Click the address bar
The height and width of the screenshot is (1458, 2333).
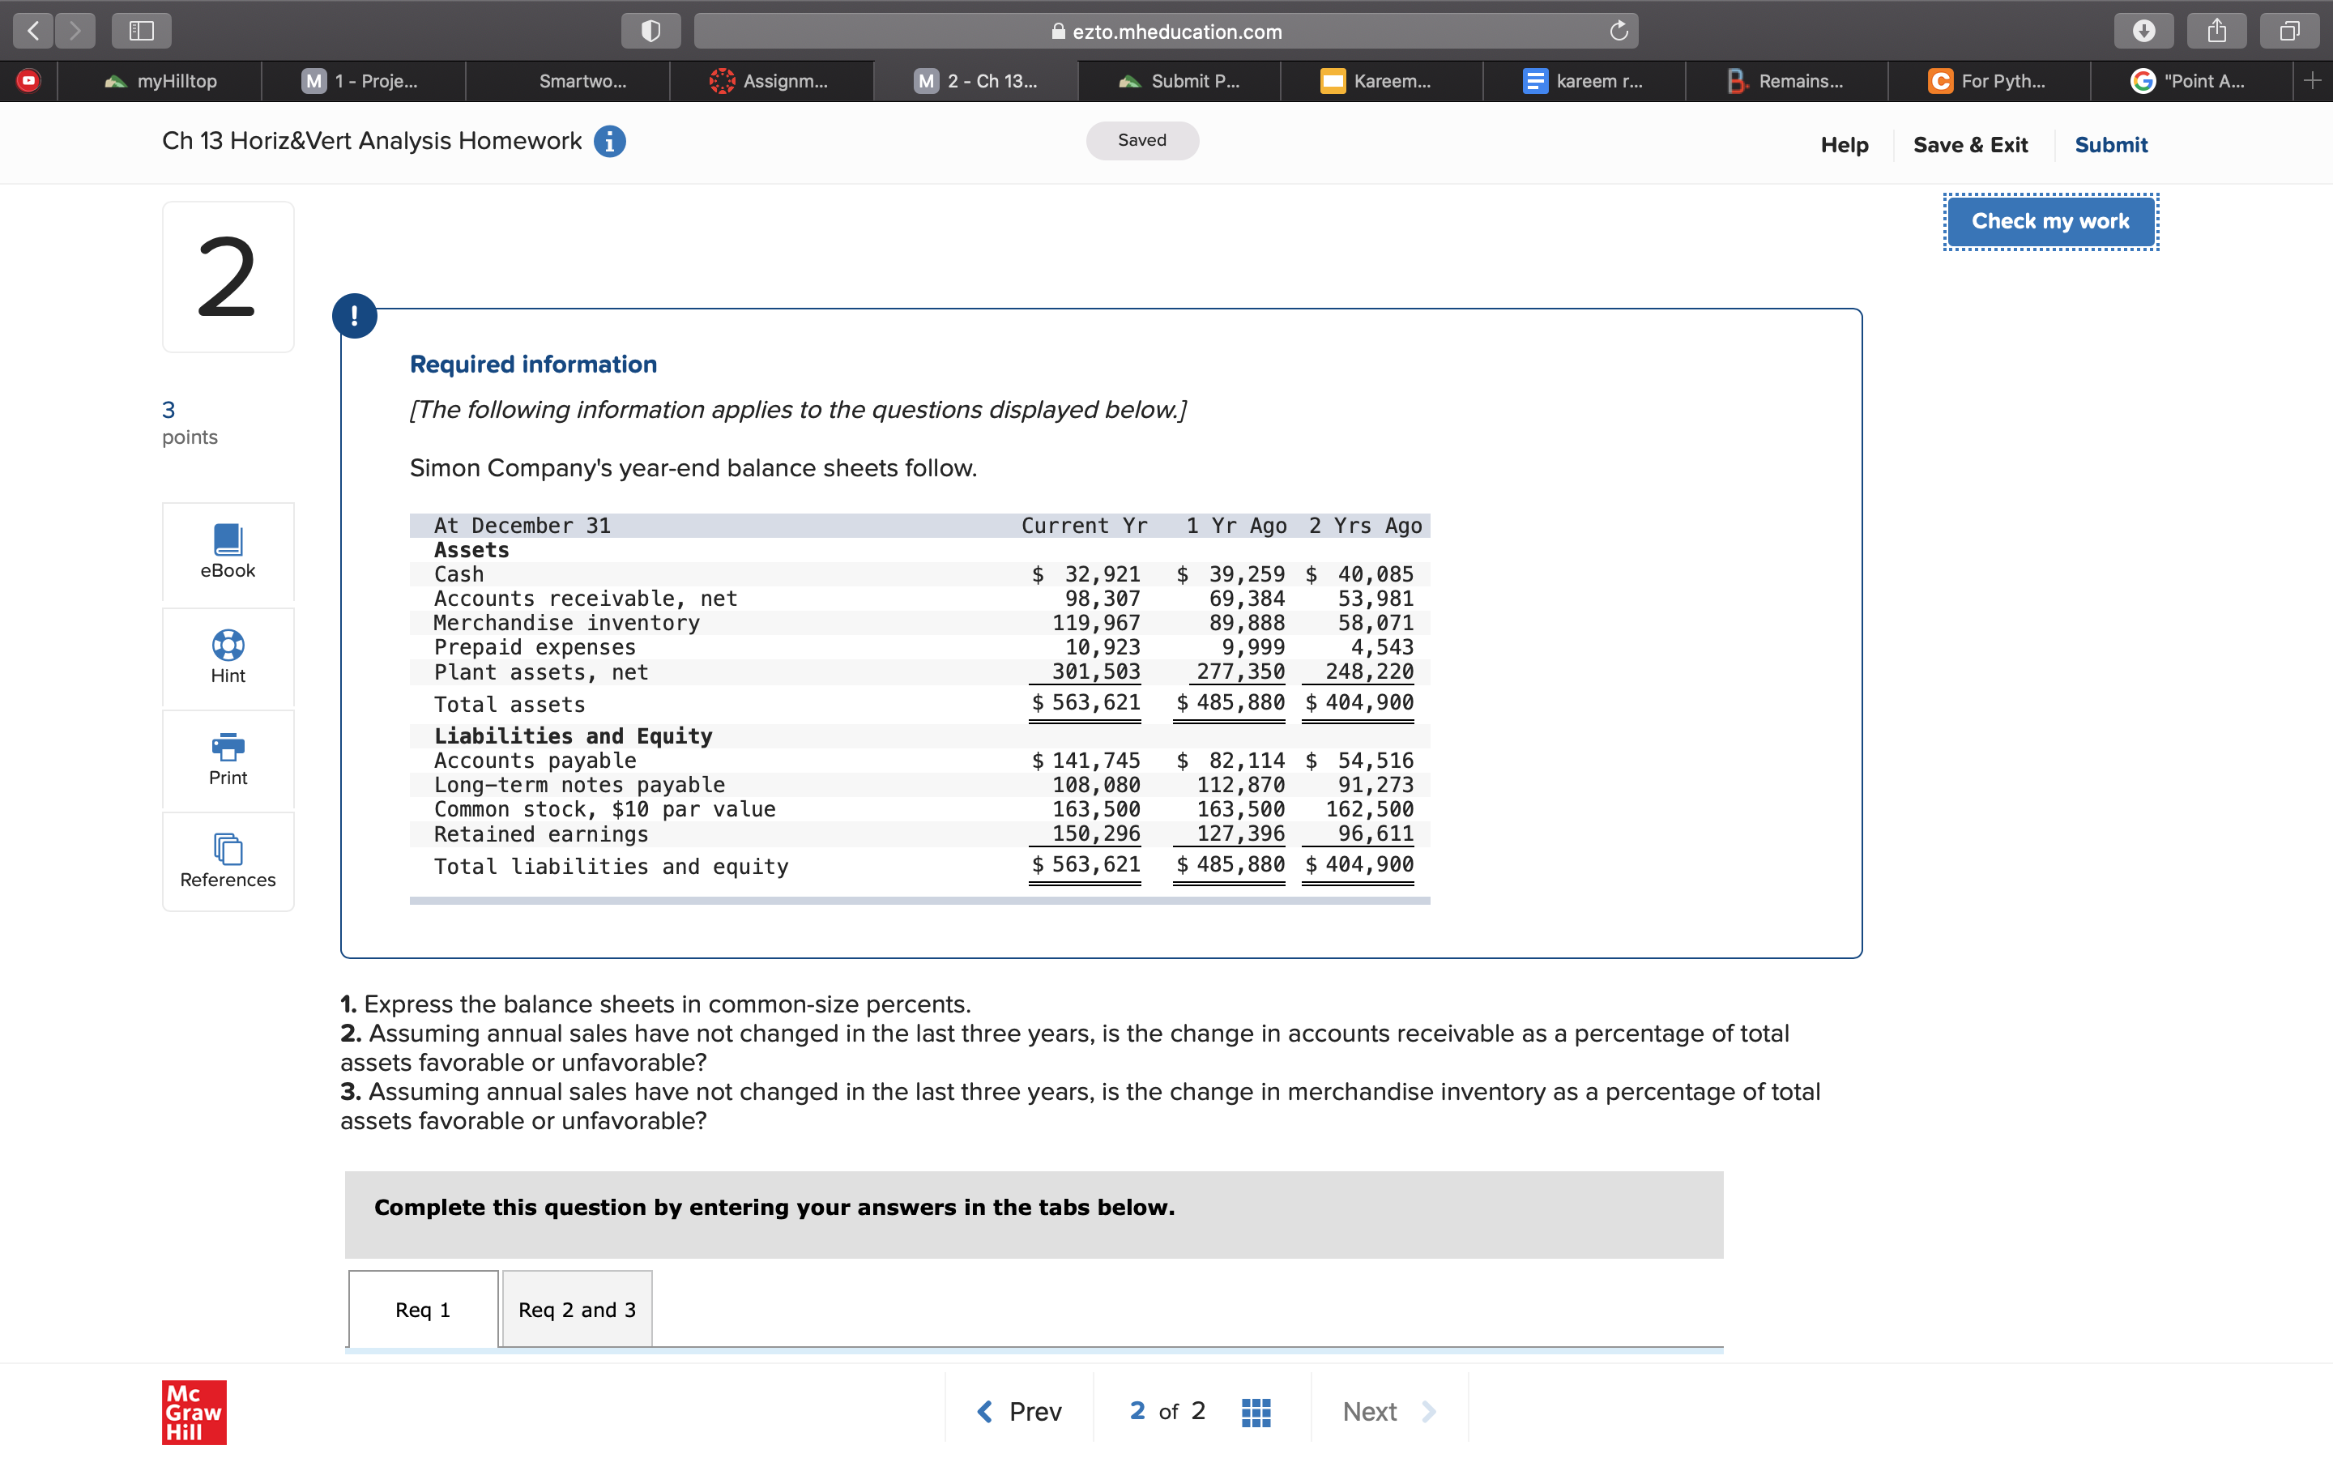(x=1168, y=30)
